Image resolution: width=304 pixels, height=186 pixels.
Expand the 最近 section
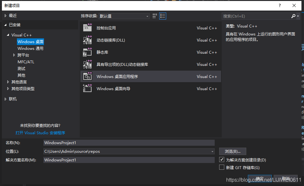pos(5,16)
